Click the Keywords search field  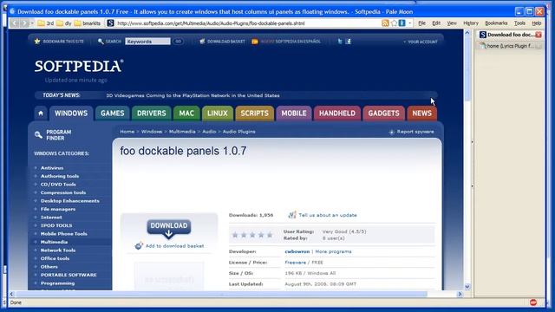click(147, 42)
